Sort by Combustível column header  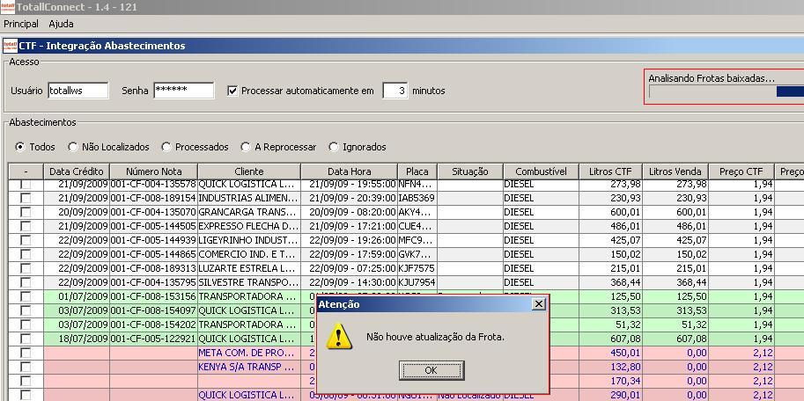[541, 171]
